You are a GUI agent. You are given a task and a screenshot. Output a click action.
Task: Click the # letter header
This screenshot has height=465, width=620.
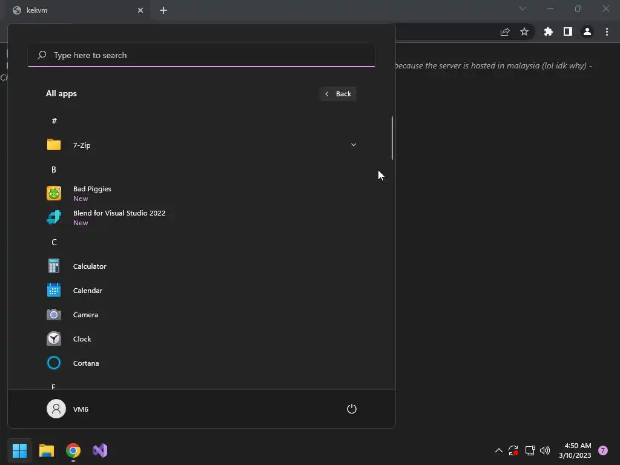point(54,120)
